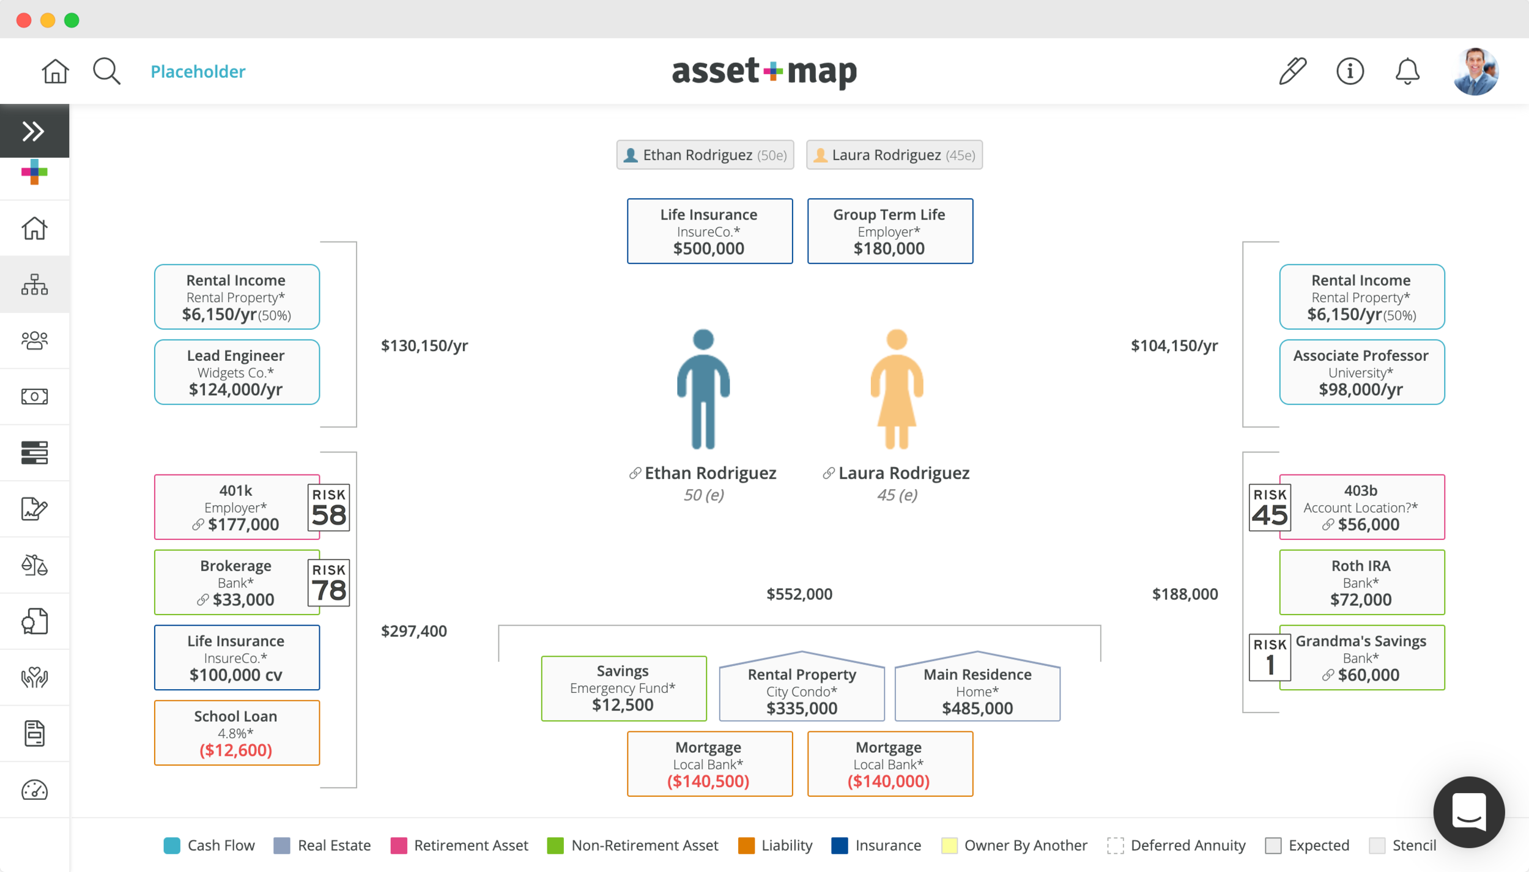This screenshot has height=872, width=1529.
Task: Open the cash flow money icon in sidebar
Action: pos(35,396)
